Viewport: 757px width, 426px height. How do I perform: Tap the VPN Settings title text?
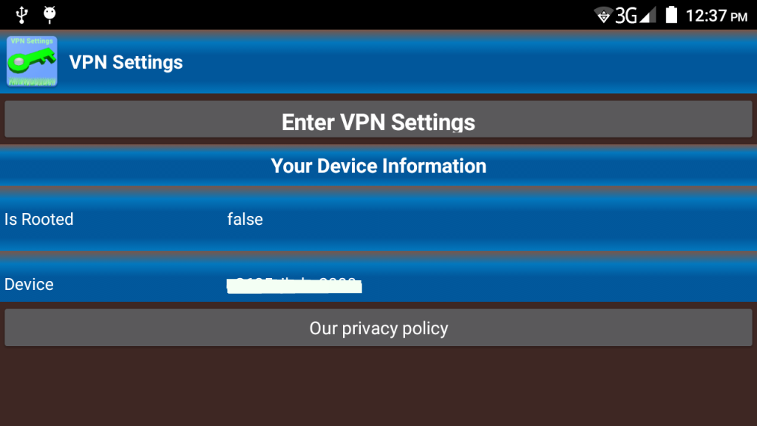[126, 62]
